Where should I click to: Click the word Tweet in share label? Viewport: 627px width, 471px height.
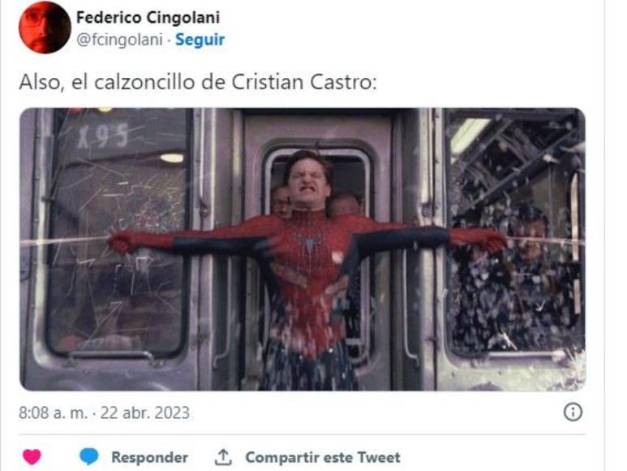click(x=379, y=457)
